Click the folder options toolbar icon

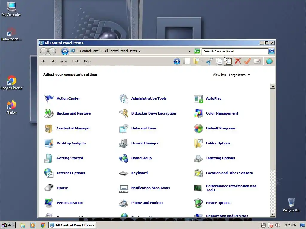click(x=196, y=61)
